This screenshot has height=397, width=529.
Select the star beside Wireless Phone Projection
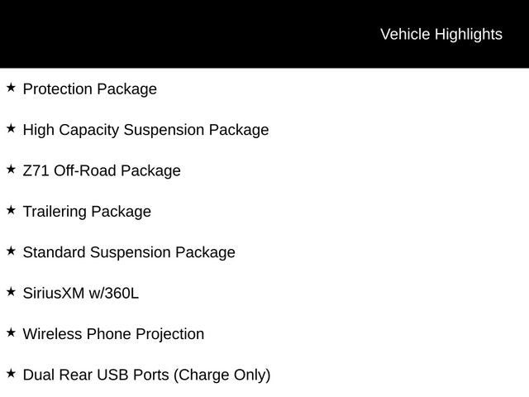tap(11, 332)
